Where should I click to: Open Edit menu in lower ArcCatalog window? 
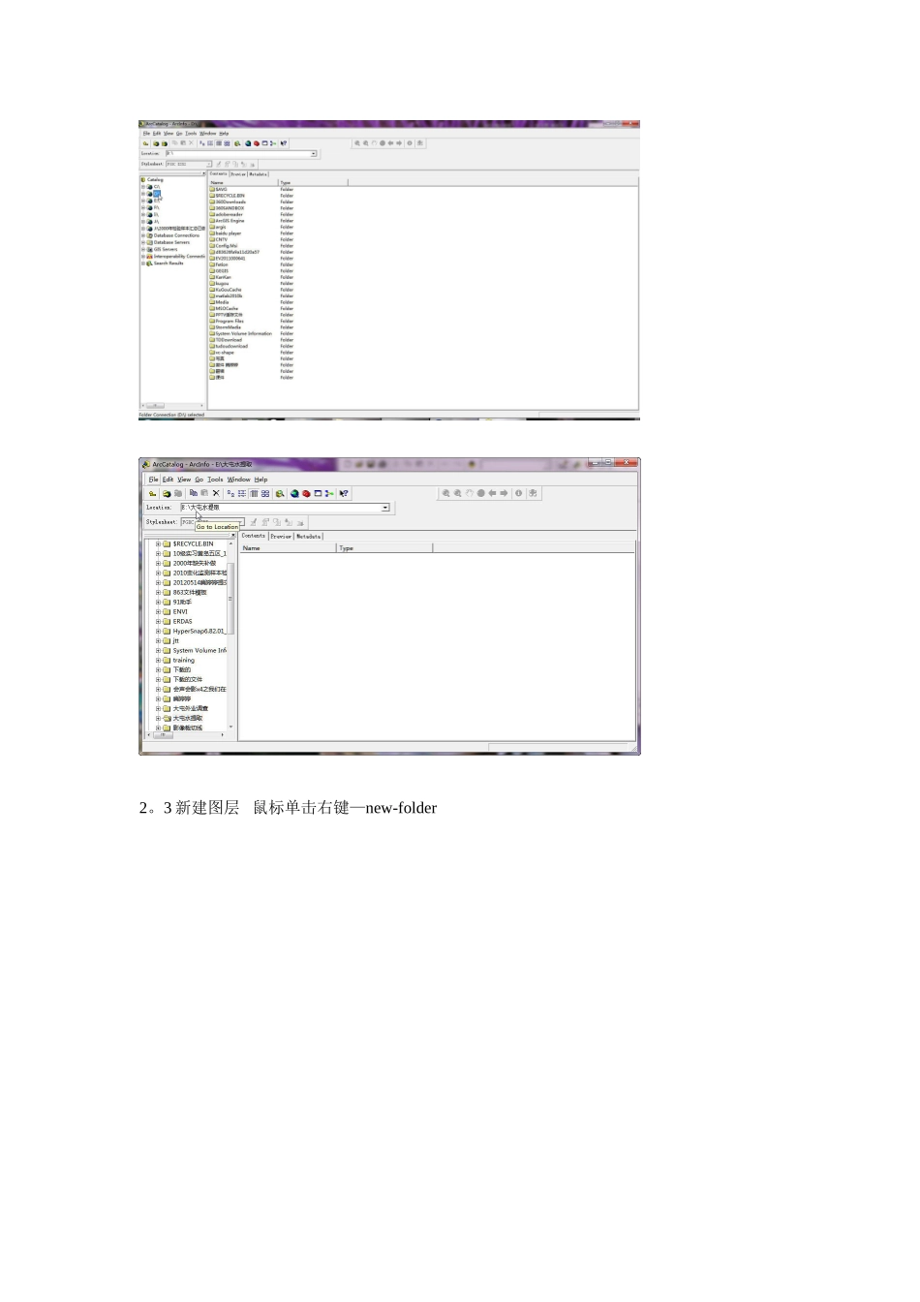[168, 480]
